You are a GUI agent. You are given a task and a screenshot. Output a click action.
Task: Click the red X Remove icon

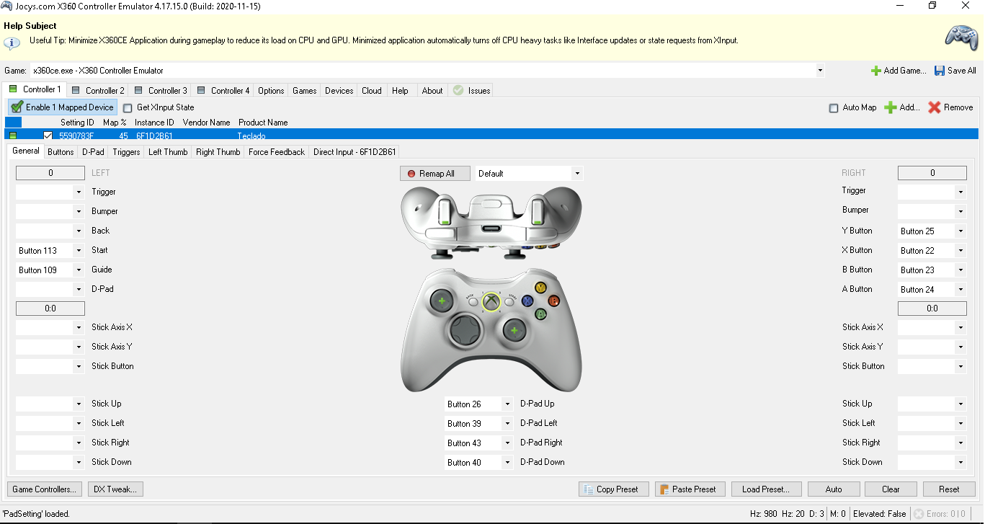935,107
